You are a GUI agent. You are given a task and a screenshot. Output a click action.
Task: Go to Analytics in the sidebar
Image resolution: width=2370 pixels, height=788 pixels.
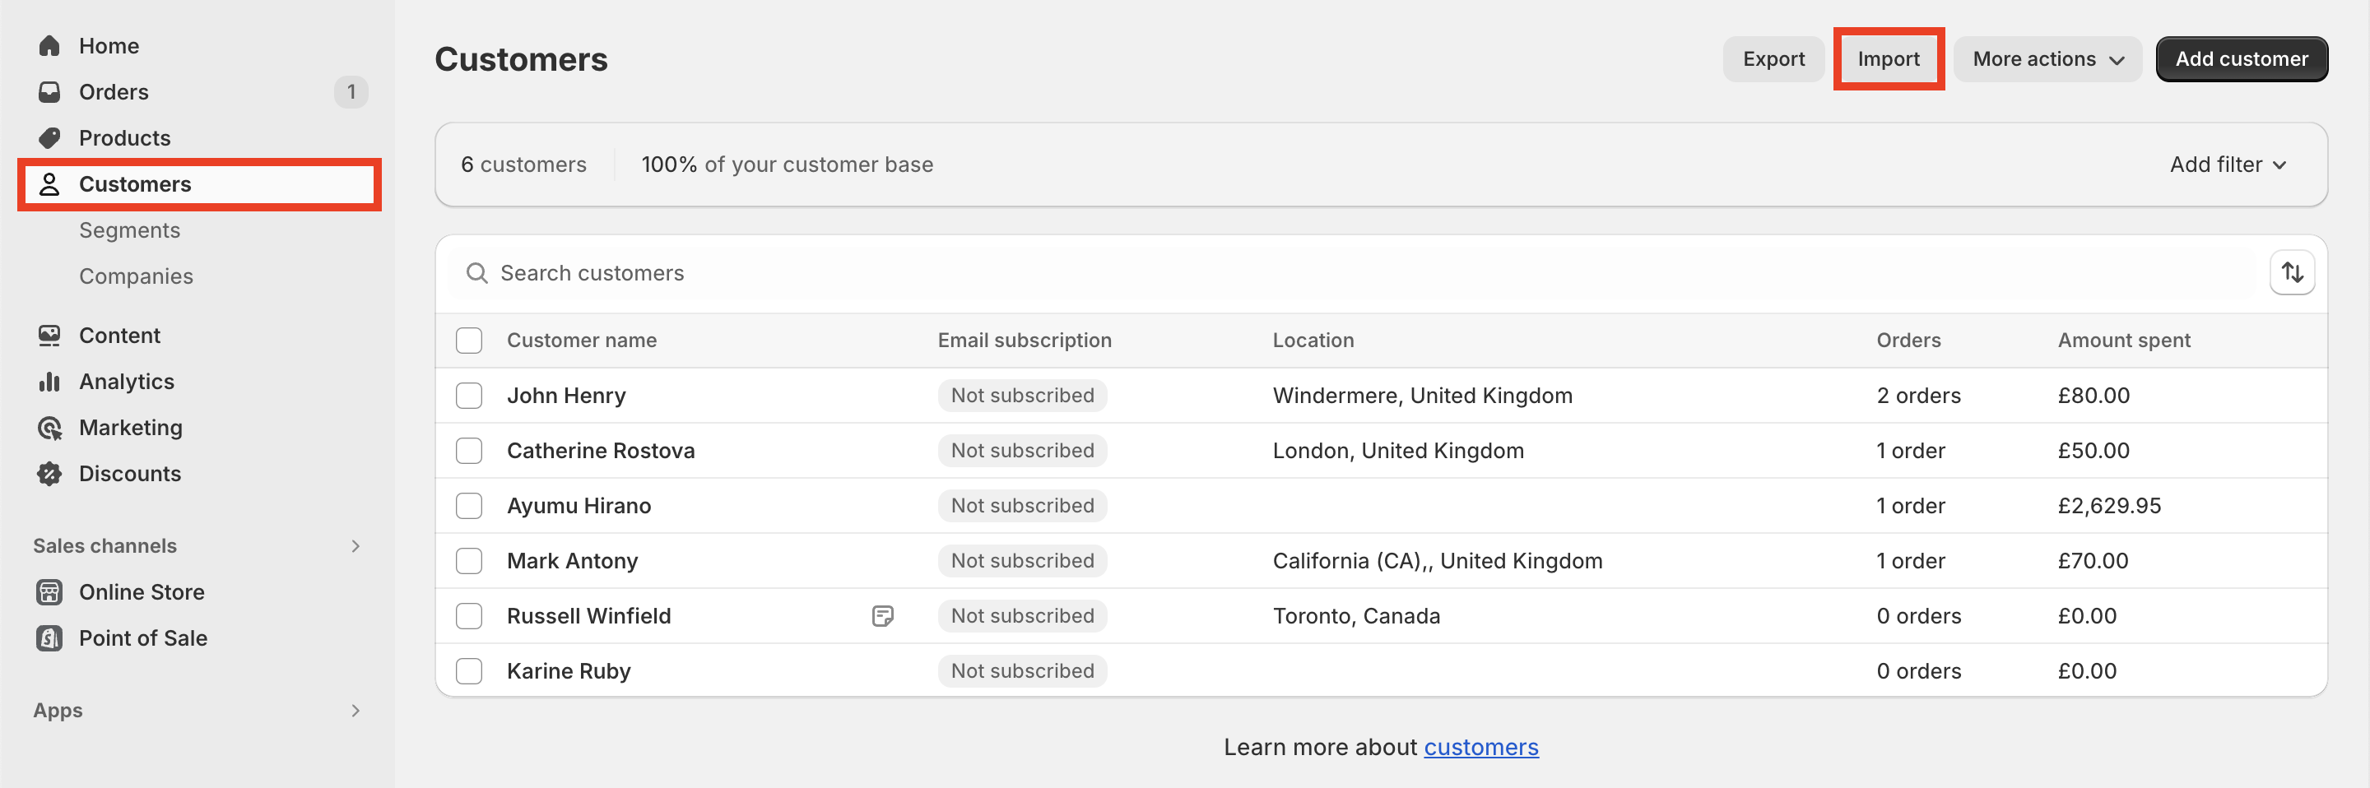click(x=127, y=382)
